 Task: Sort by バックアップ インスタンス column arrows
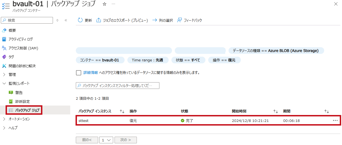click(x=122, y=111)
